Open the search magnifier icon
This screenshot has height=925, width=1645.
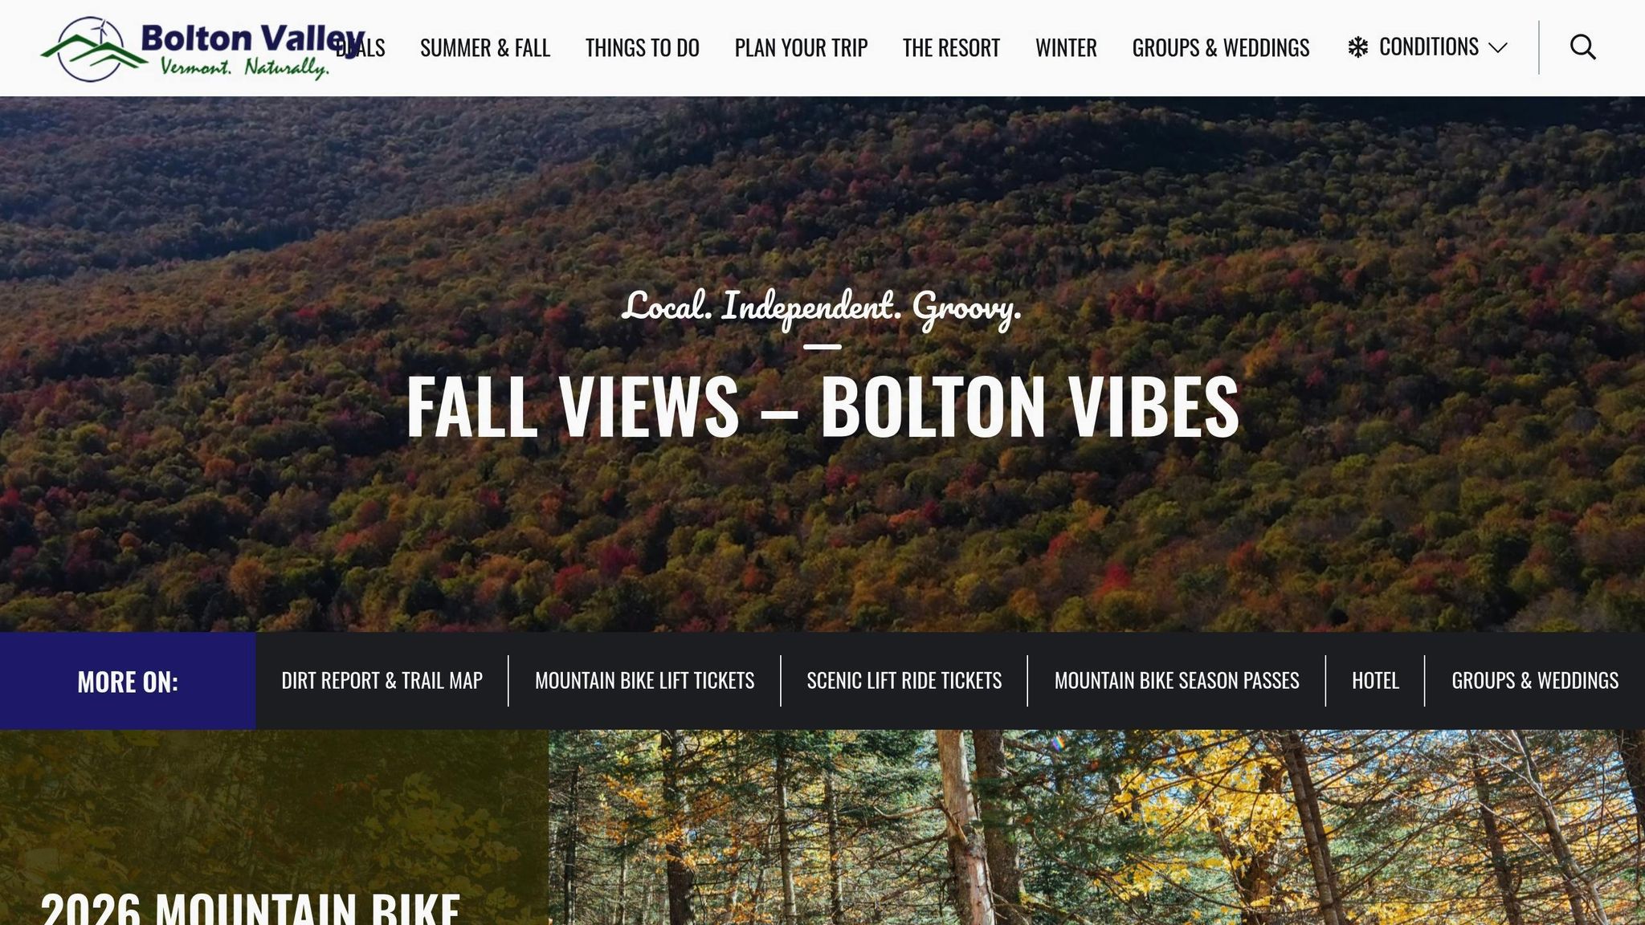[1582, 47]
